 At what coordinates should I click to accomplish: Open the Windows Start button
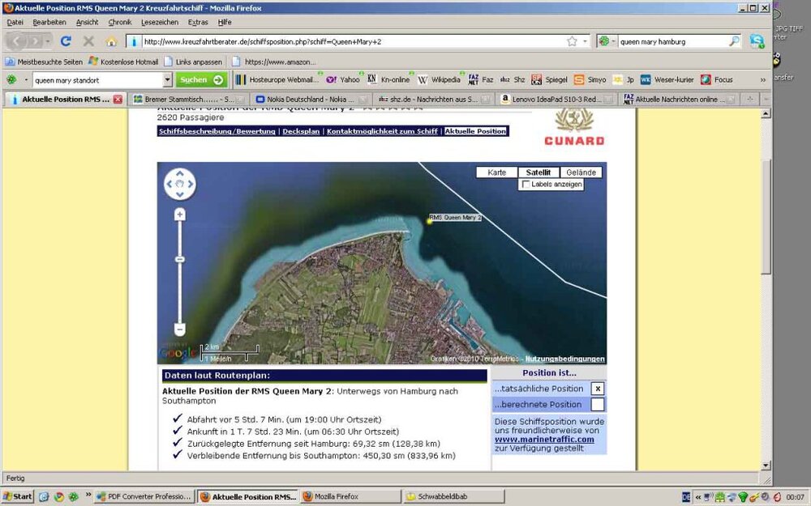point(17,496)
